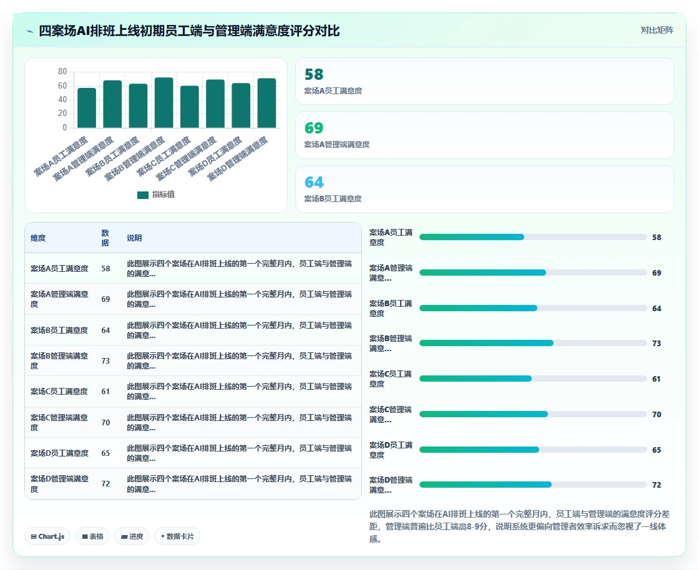Screen dimensions: 699x570
Task: Click the 案场D员工满意度 progress bar at 65
Action: click(533, 450)
